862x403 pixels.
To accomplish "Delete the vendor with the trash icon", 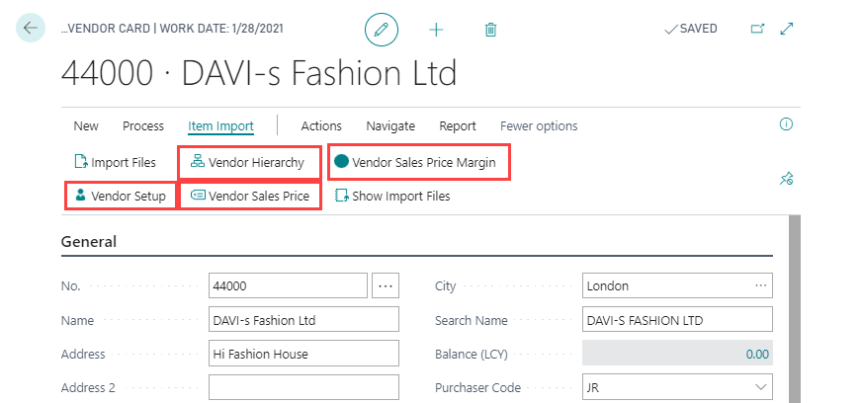I will tap(490, 30).
